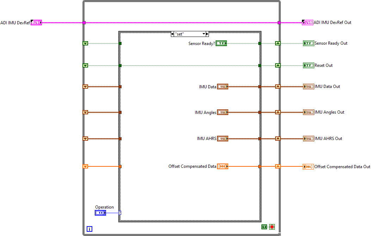Image resolution: width=371 pixels, height=236 pixels.
Task: Select the ADI IMU DevRef Out indicator
Action: point(307,23)
